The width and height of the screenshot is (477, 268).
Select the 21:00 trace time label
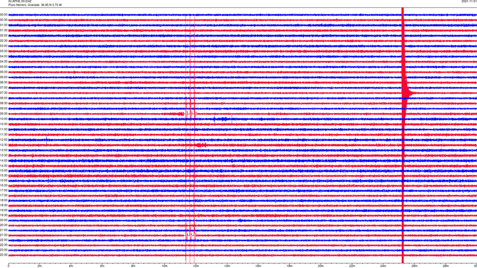pos(4,230)
